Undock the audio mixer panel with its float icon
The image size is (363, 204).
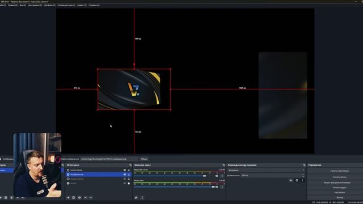(223, 165)
